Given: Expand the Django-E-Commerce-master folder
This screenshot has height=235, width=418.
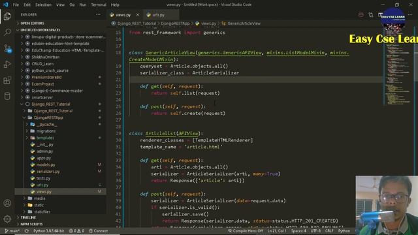Looking at the screenshot, I should point(57,91).
